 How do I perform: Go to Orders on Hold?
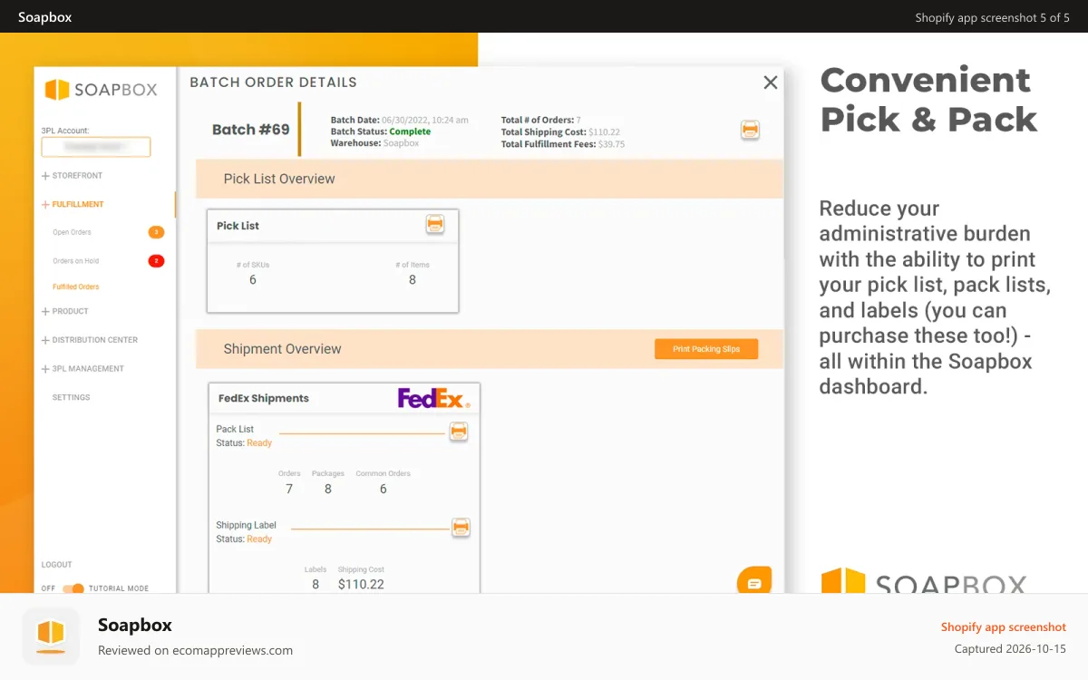(x=75, y=261)
